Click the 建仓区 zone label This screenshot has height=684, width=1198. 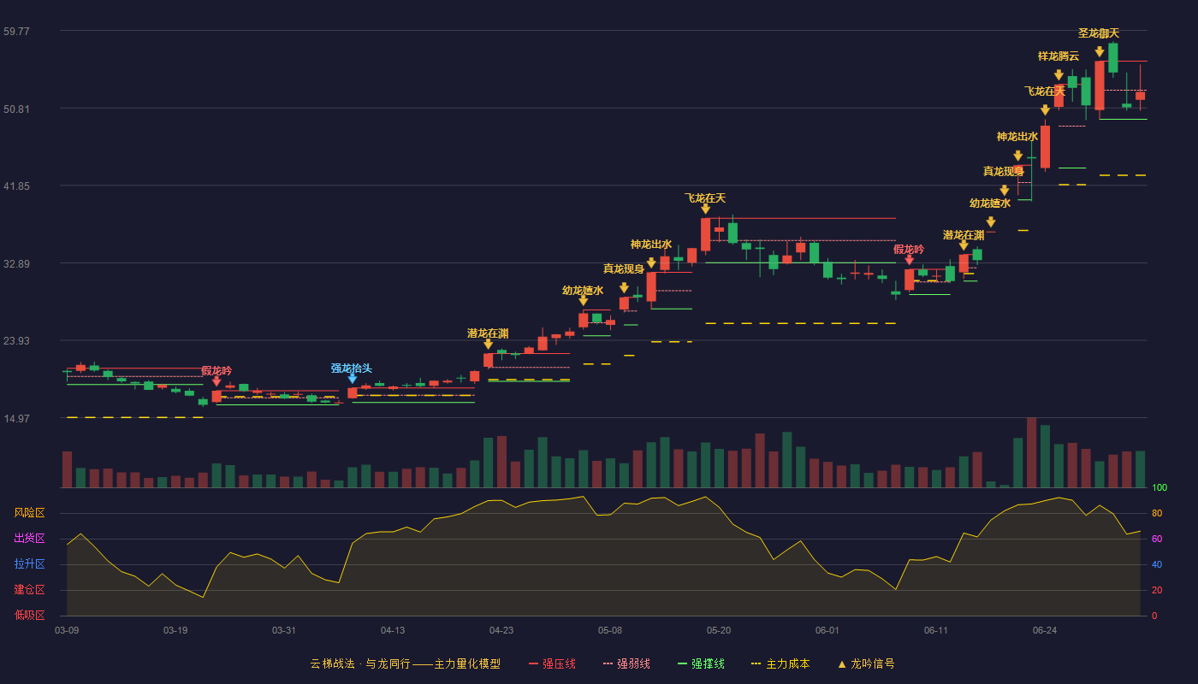pyautogui.click(x=30, y=590)
